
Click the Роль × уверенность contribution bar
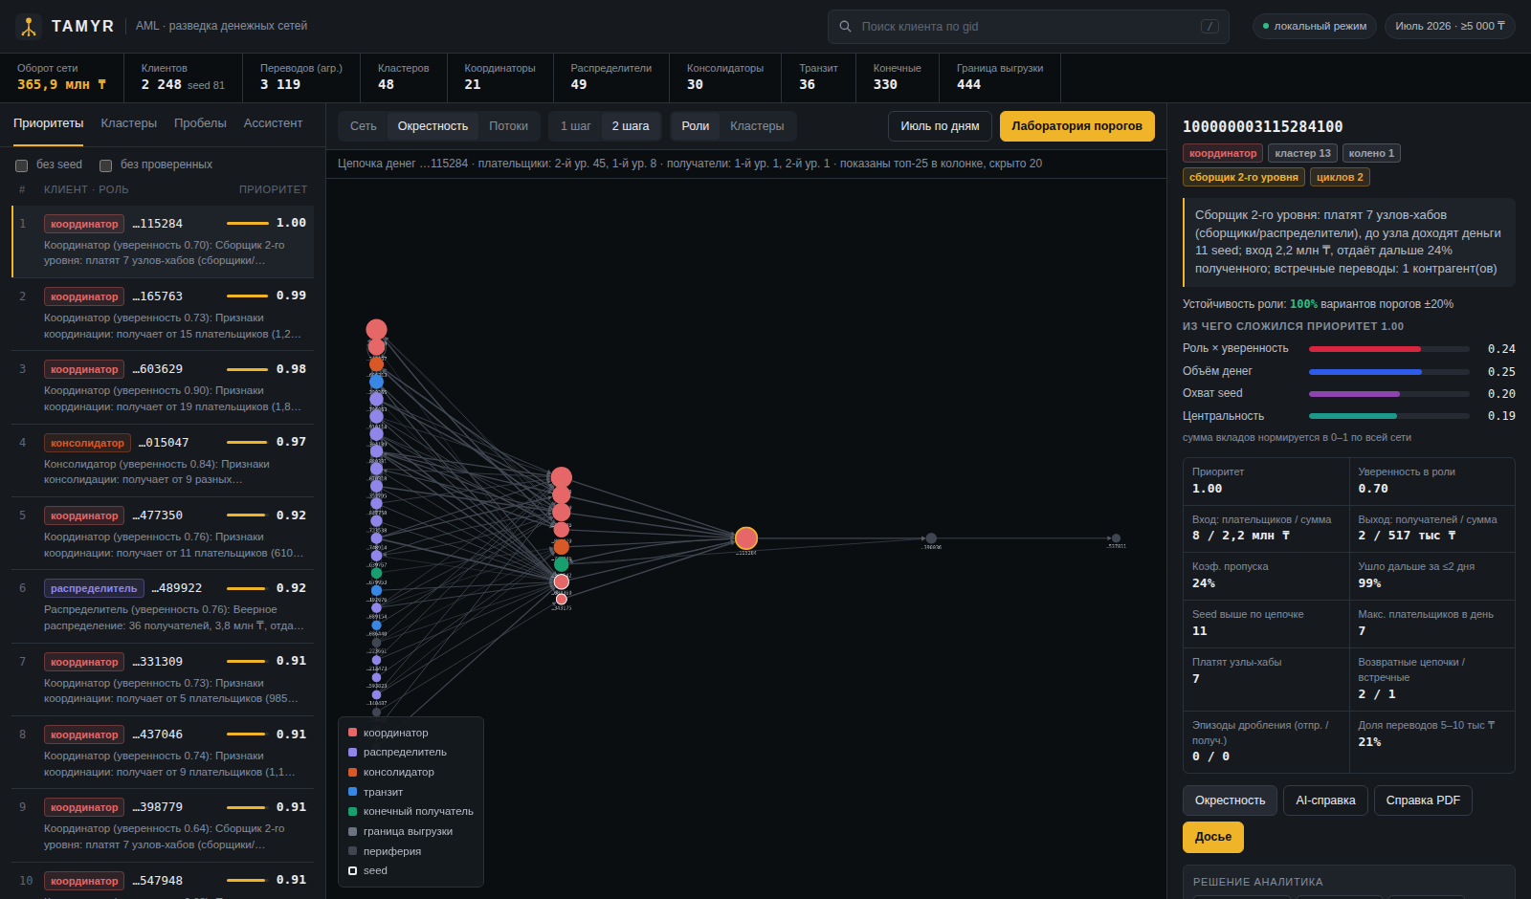1389,349
